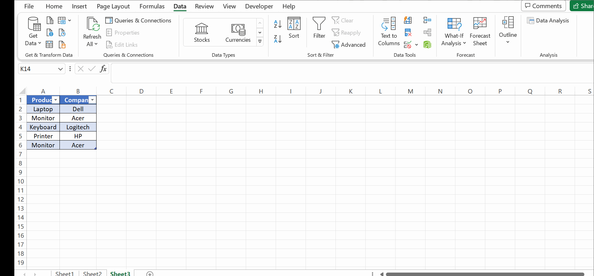Expand the What-If Analysis menu
The image size is (594, 276).
pos(454,32)
